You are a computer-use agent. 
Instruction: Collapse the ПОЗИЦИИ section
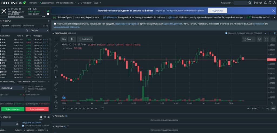(53, 116)
